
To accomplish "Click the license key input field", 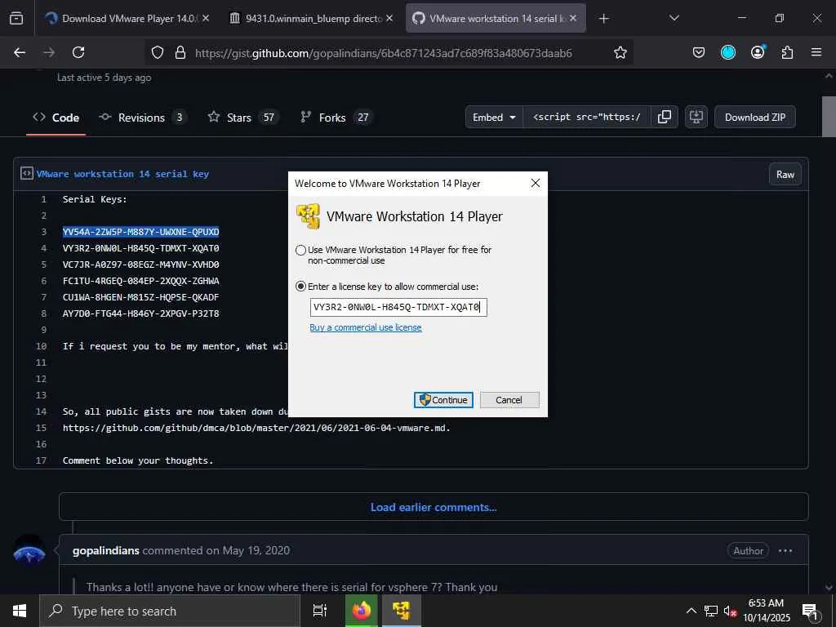I will pyautogui.click(x=398, y=307).
